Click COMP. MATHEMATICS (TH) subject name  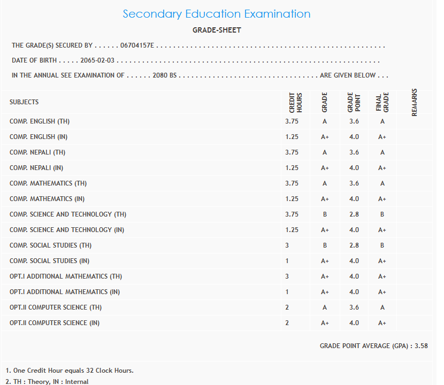click(x=48, y=183)
